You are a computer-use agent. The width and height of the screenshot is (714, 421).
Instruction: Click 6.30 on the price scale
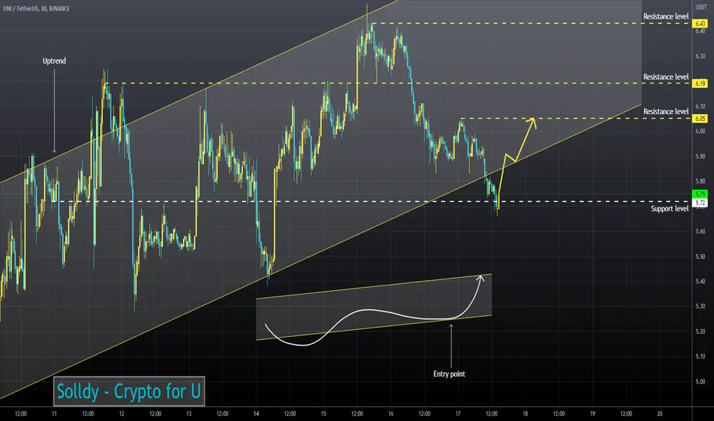[700, 57]
